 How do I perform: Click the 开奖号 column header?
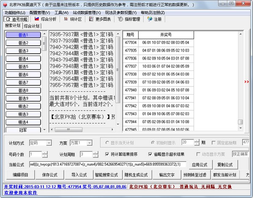(x=166, y=35)
